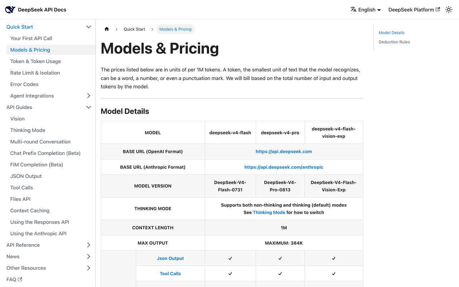
Task: Open Json Output link in table
Action: click(170, 258)
